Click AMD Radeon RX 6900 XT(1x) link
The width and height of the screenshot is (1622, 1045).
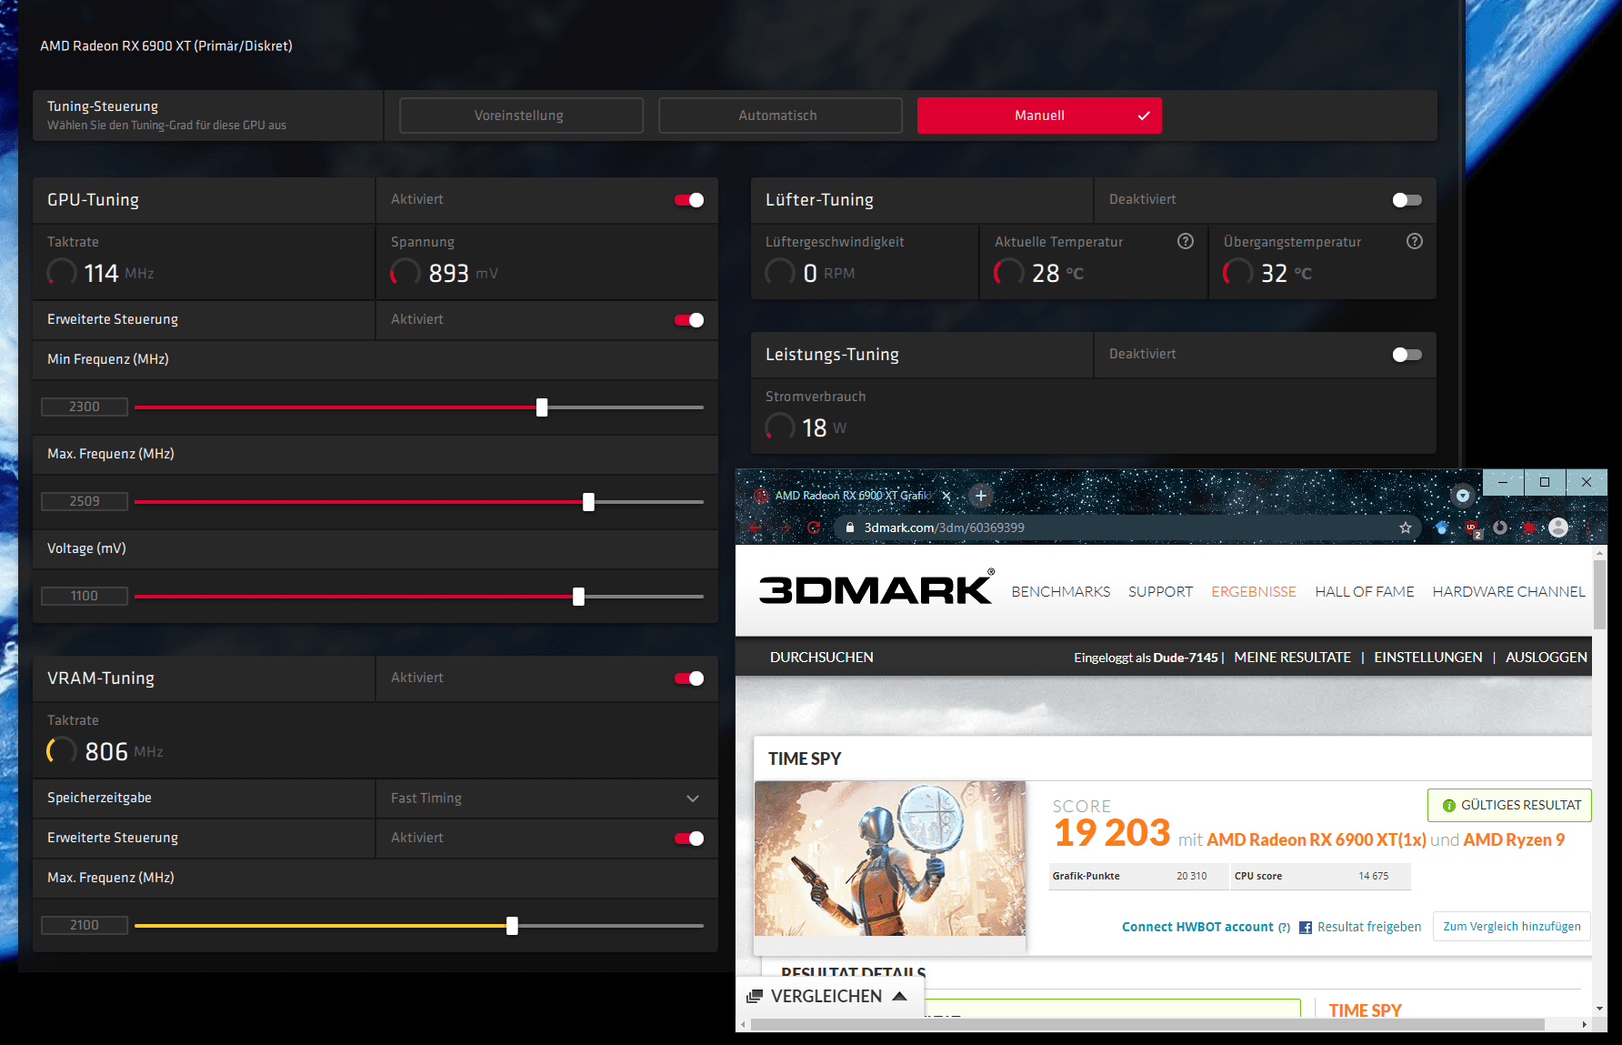(x=1317, y=839)
